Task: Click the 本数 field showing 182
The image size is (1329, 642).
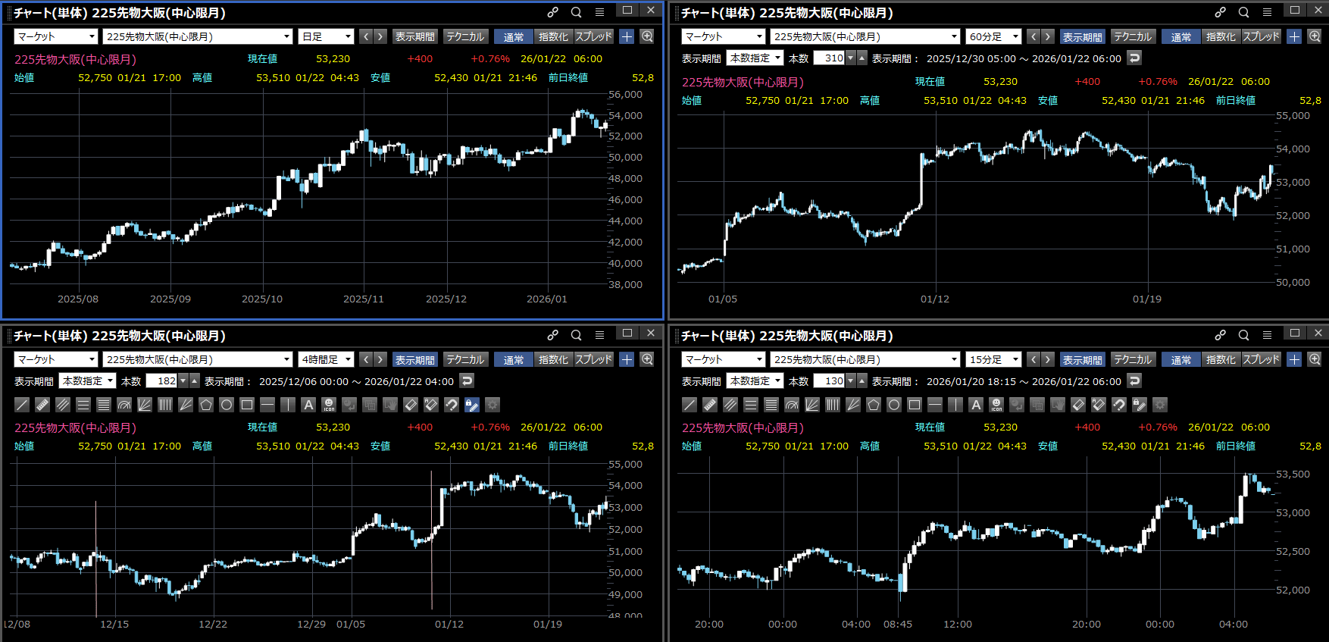Action: click(162, 381)
